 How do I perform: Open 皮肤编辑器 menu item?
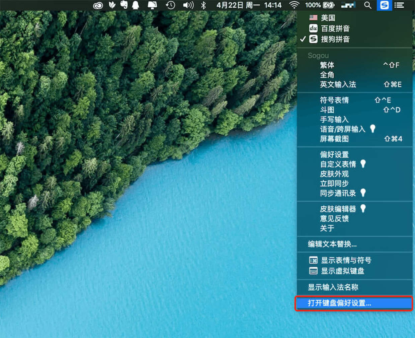pos(355,209)
